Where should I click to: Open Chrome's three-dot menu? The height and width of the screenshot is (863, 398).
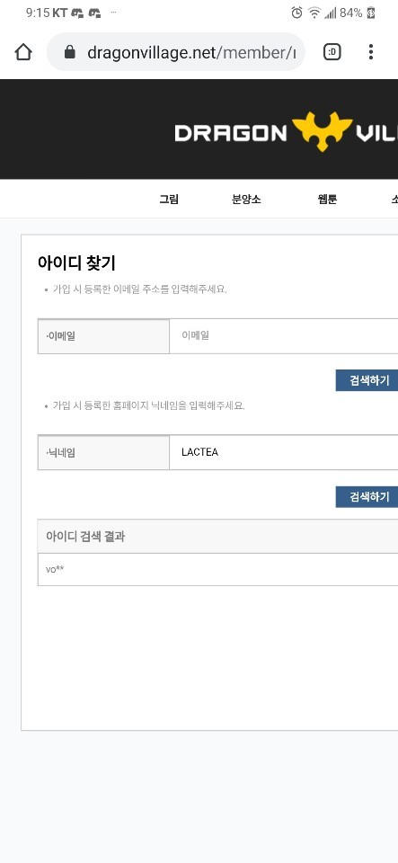[371, 52]
